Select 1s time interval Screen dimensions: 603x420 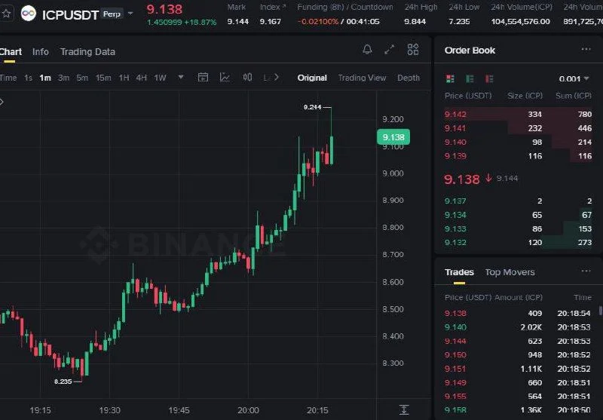[x=28, y=78]
